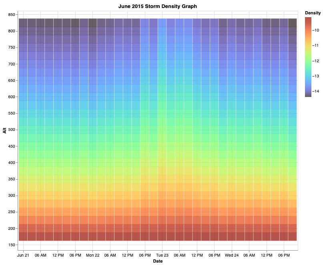323x265 pixels.
Task: Click the heatmap cell at Wed 24, altitude 500
Action: click(232, 130)
